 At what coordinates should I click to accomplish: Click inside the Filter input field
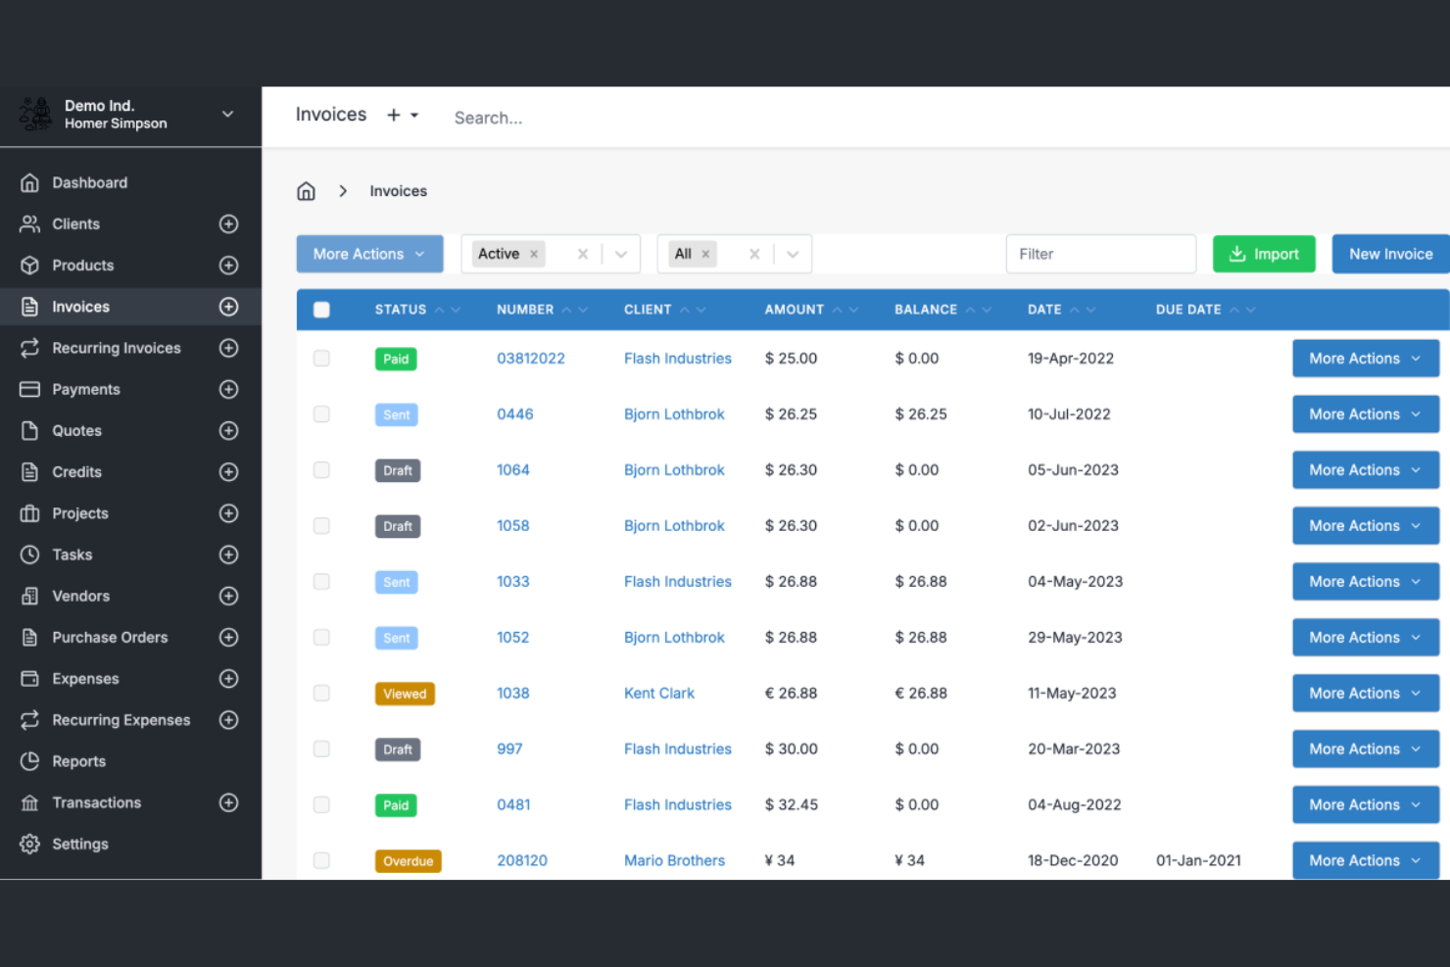[x=1100, y=254]
